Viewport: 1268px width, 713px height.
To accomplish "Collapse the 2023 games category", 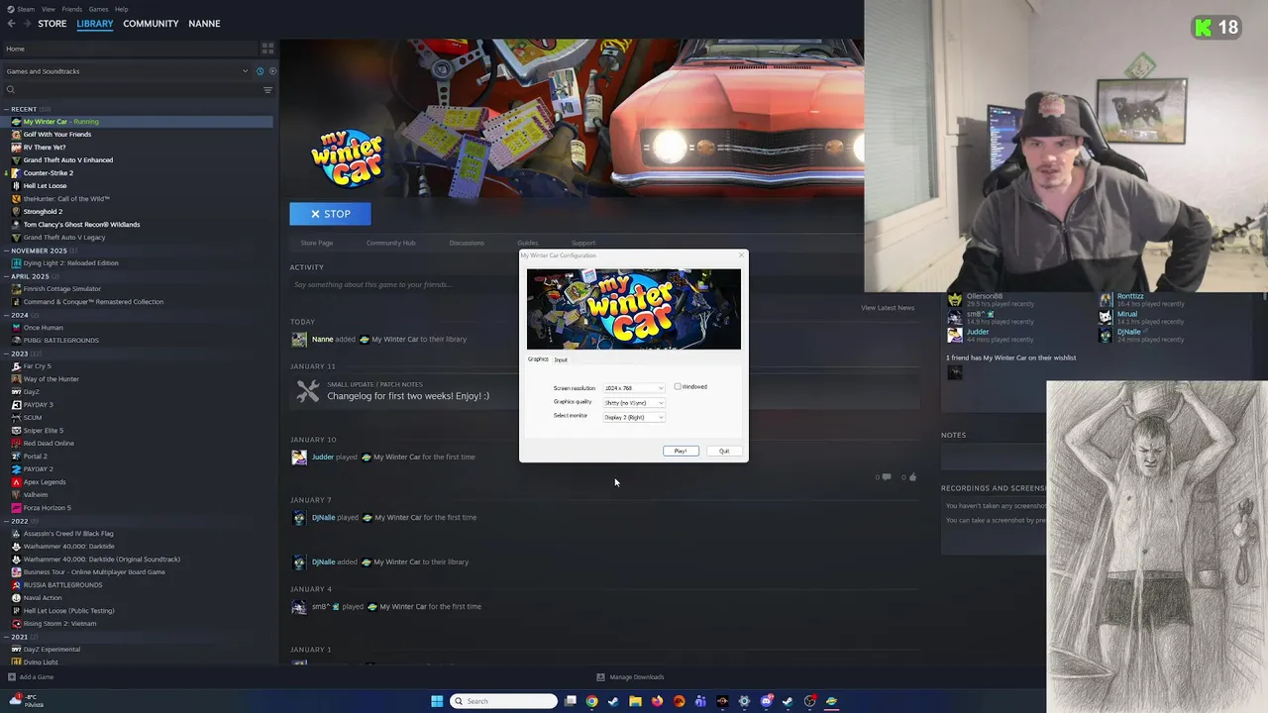I will tap(7, 354).
